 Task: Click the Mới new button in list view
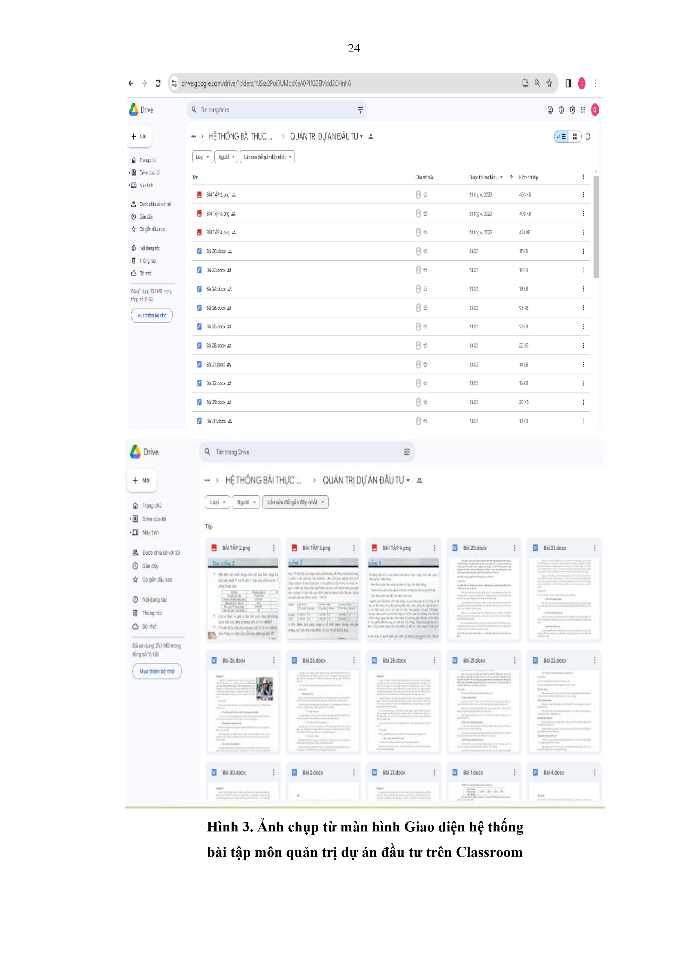[x=139, y=136]
